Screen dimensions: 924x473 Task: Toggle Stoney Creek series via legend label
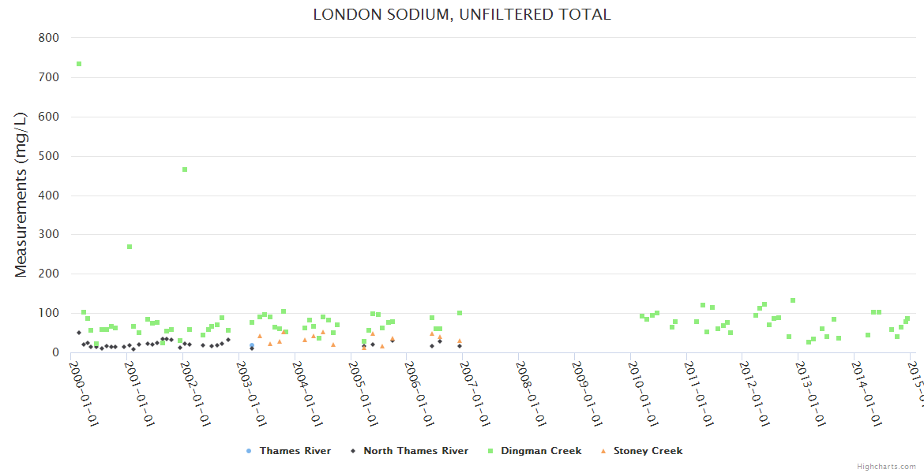[648, 451]
